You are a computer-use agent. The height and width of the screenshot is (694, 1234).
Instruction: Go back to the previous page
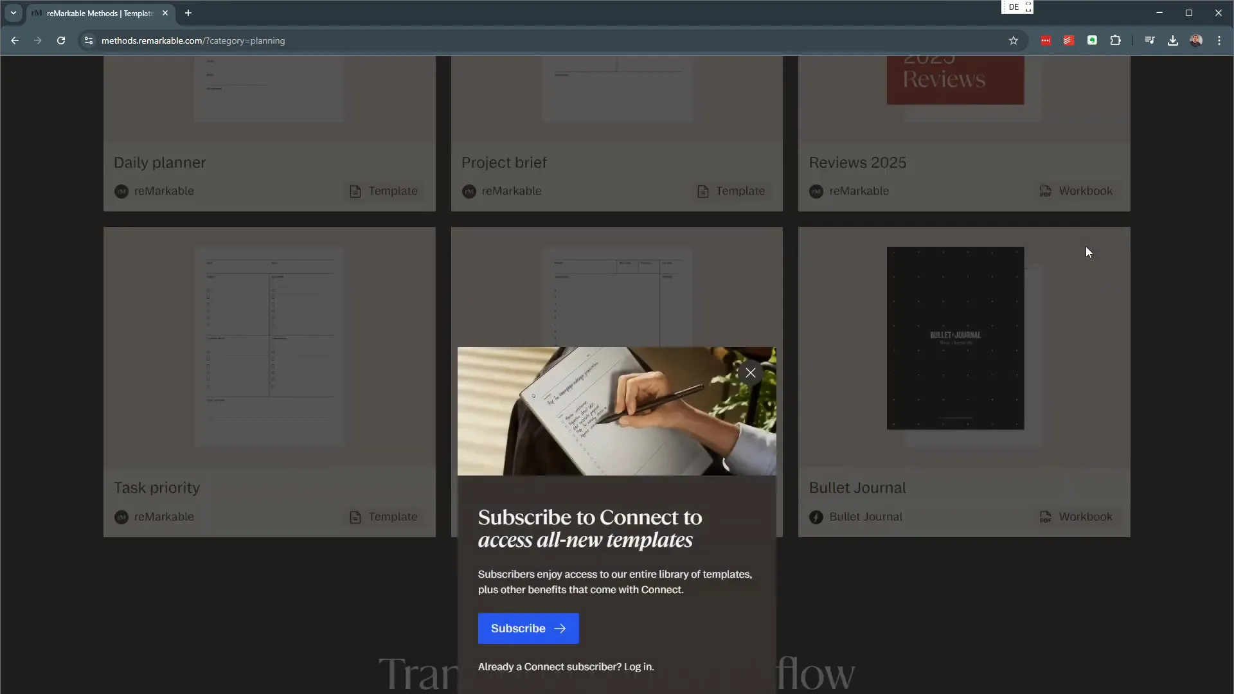point(15,40)
